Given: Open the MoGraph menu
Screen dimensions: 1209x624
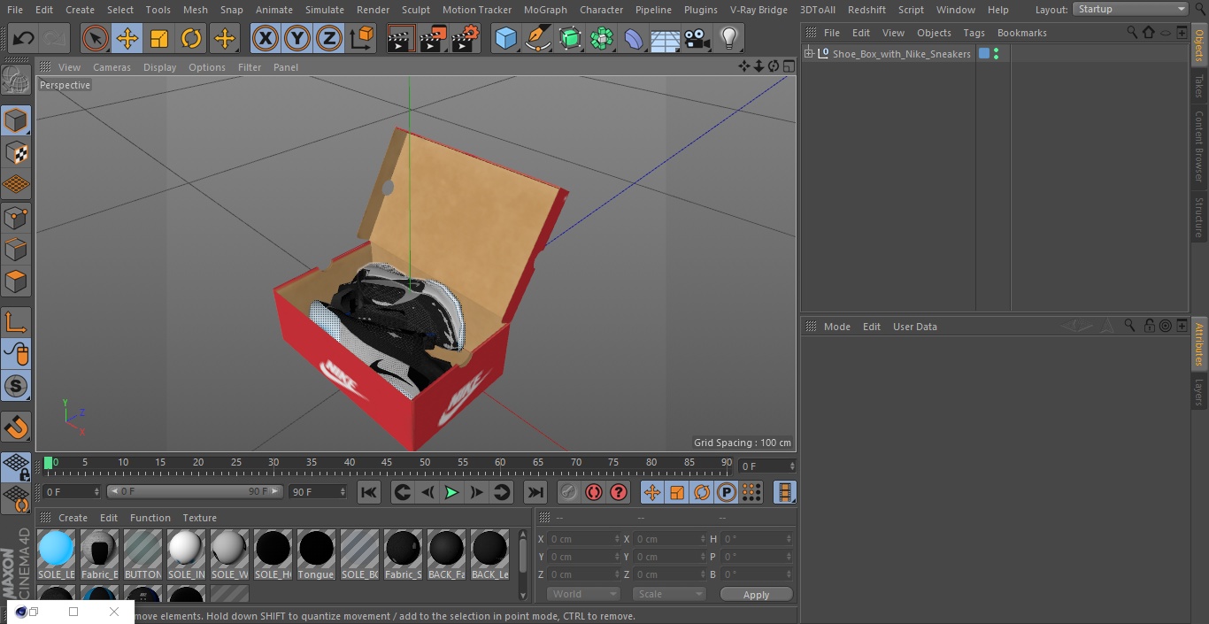Looking at the screenshot, I should tap(545, 10).
